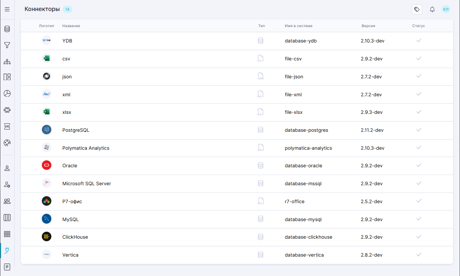Image resolution: width=460 pixels, height=276 pixels.
Task: Open the pie chart icon in sidebar
Action: (7, 93)
